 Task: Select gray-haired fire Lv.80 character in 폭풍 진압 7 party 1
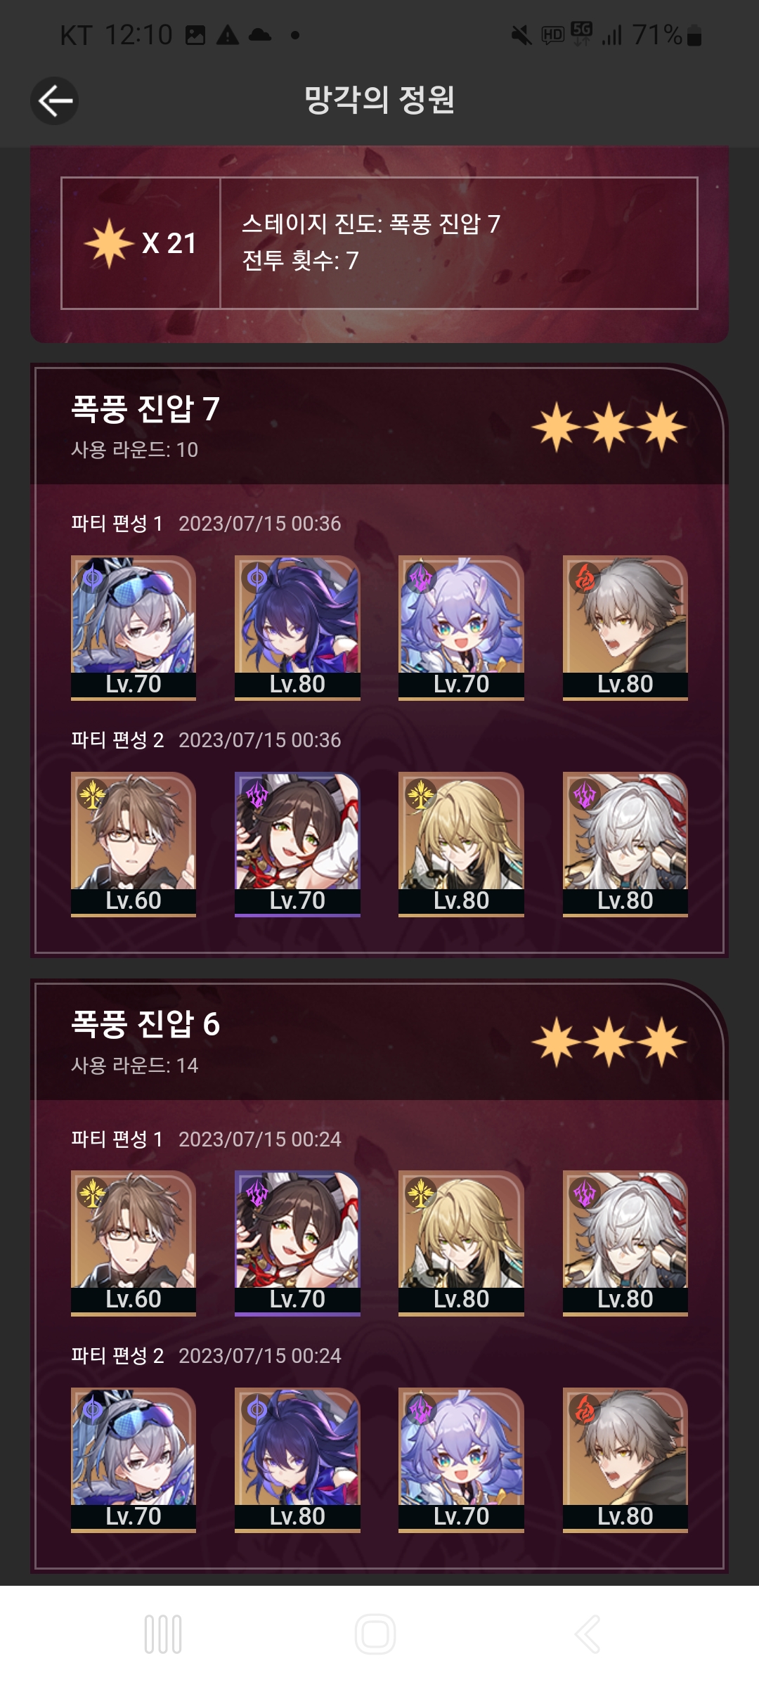pos(625,628)
